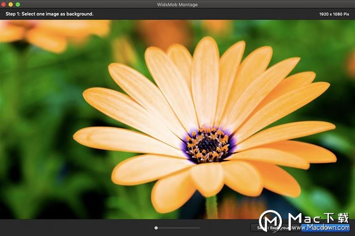
Task: Close the WidsMob Montage window
Action: tap(4, 4)
